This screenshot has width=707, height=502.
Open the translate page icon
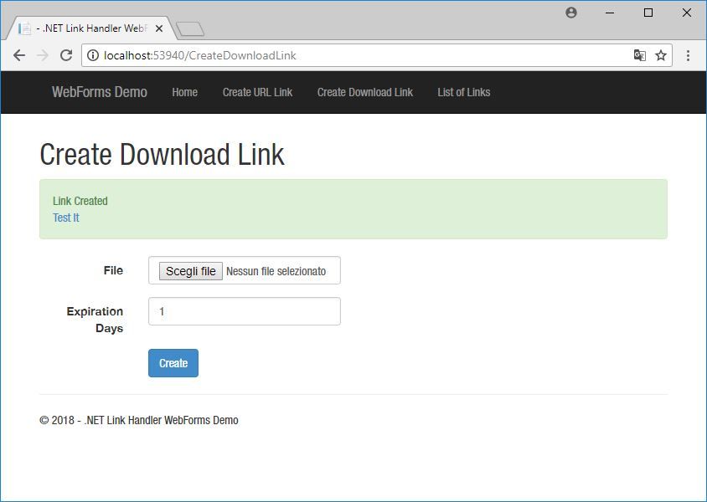(639, 55)
